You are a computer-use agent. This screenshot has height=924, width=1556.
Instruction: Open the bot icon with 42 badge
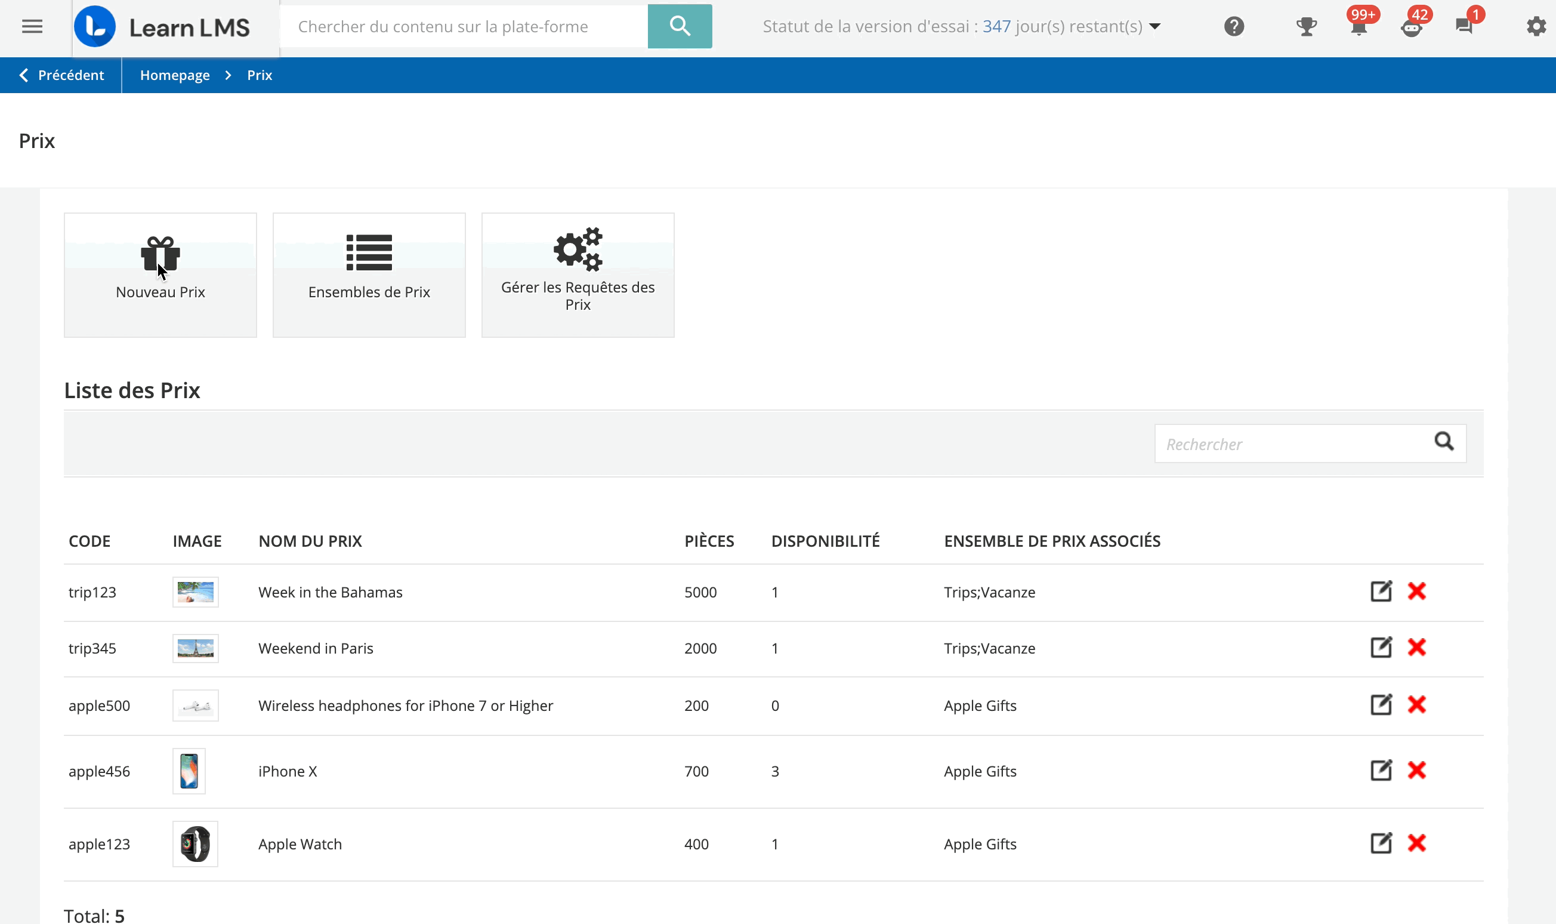point(1411,27)
